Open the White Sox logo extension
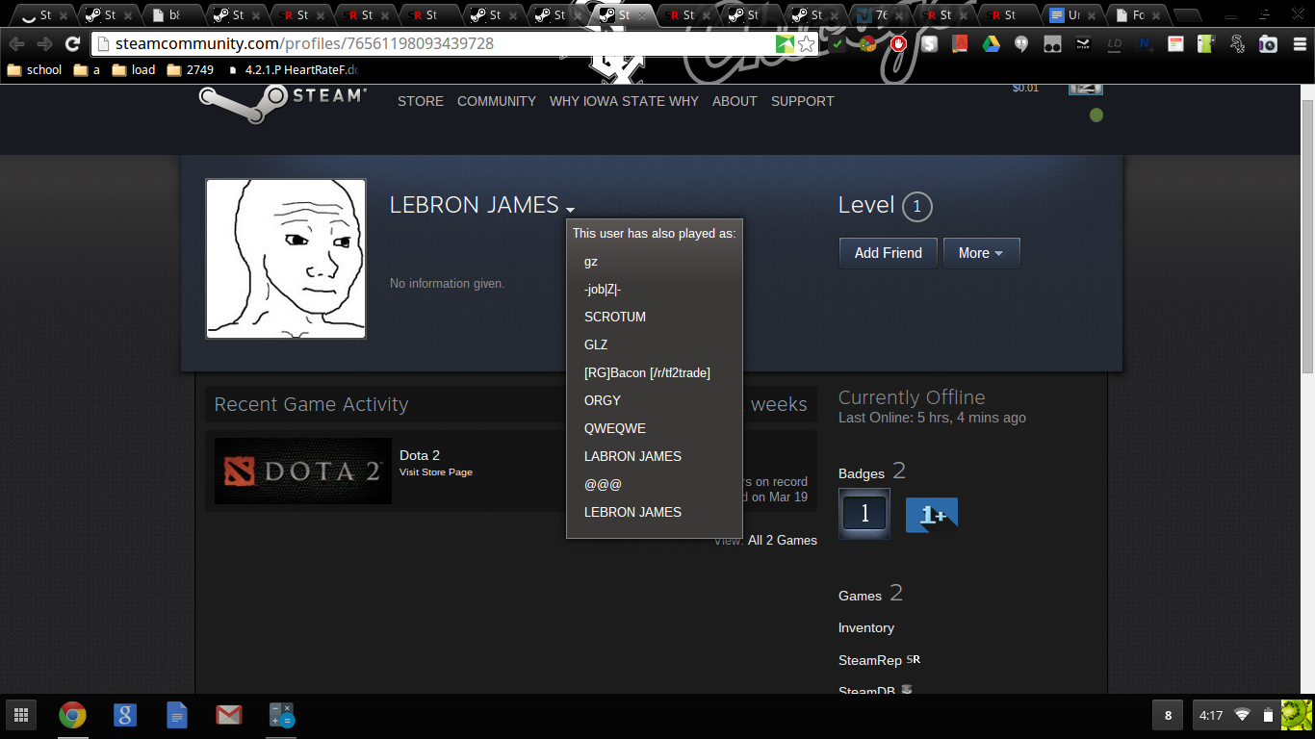The height and width of the screenshot is (739, 1315). (x=1238, y=43)
